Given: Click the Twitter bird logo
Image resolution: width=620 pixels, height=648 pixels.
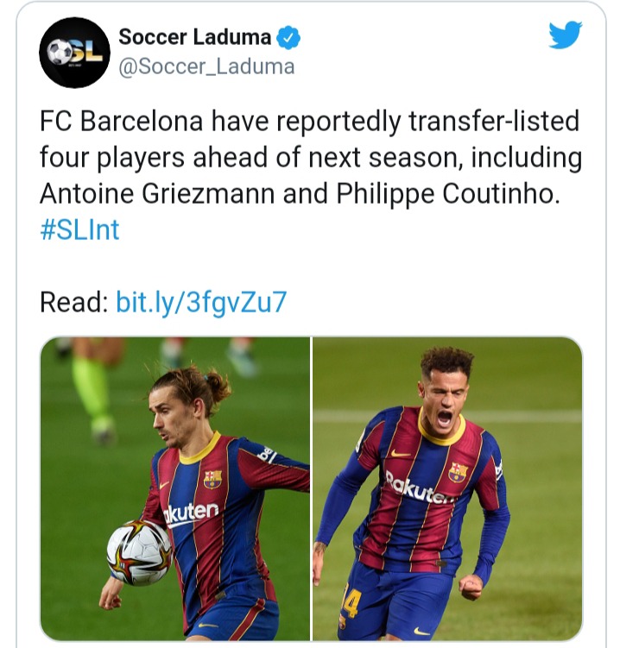Looking at the screenshot, I should click(x=565, y=35).
